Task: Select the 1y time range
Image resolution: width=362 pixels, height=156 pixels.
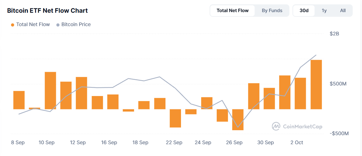Action: point(324,11)
